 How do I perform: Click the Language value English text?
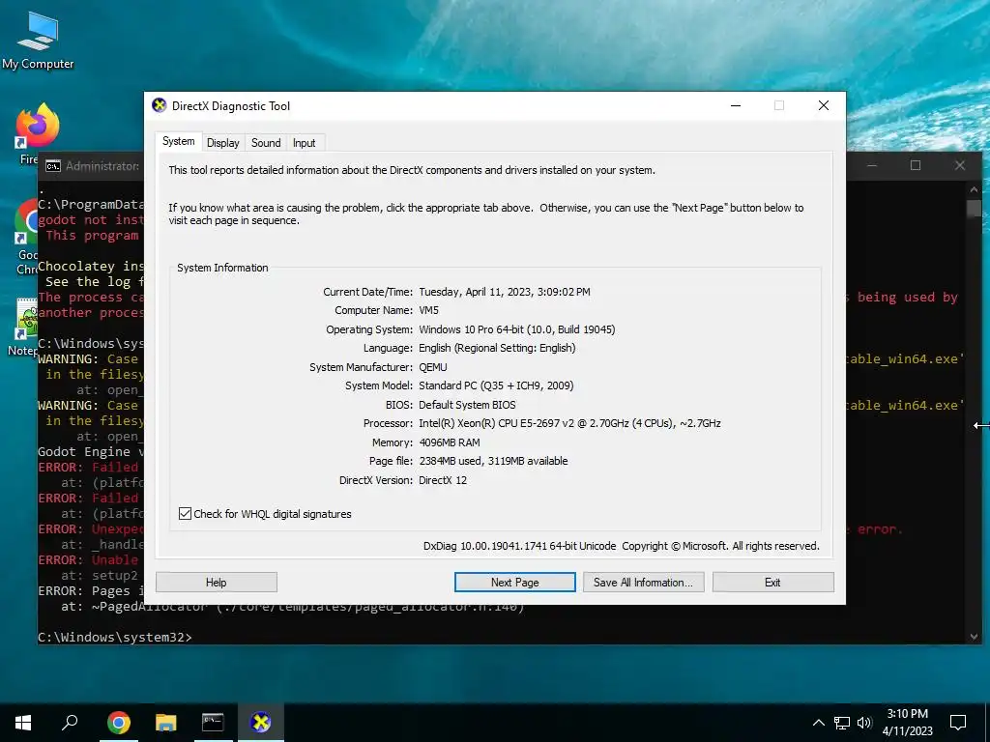coord(497,348)
